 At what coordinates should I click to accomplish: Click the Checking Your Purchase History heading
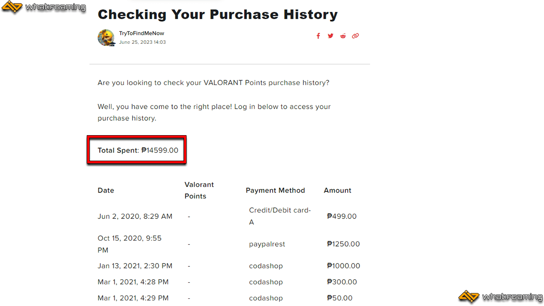point(218,14)
